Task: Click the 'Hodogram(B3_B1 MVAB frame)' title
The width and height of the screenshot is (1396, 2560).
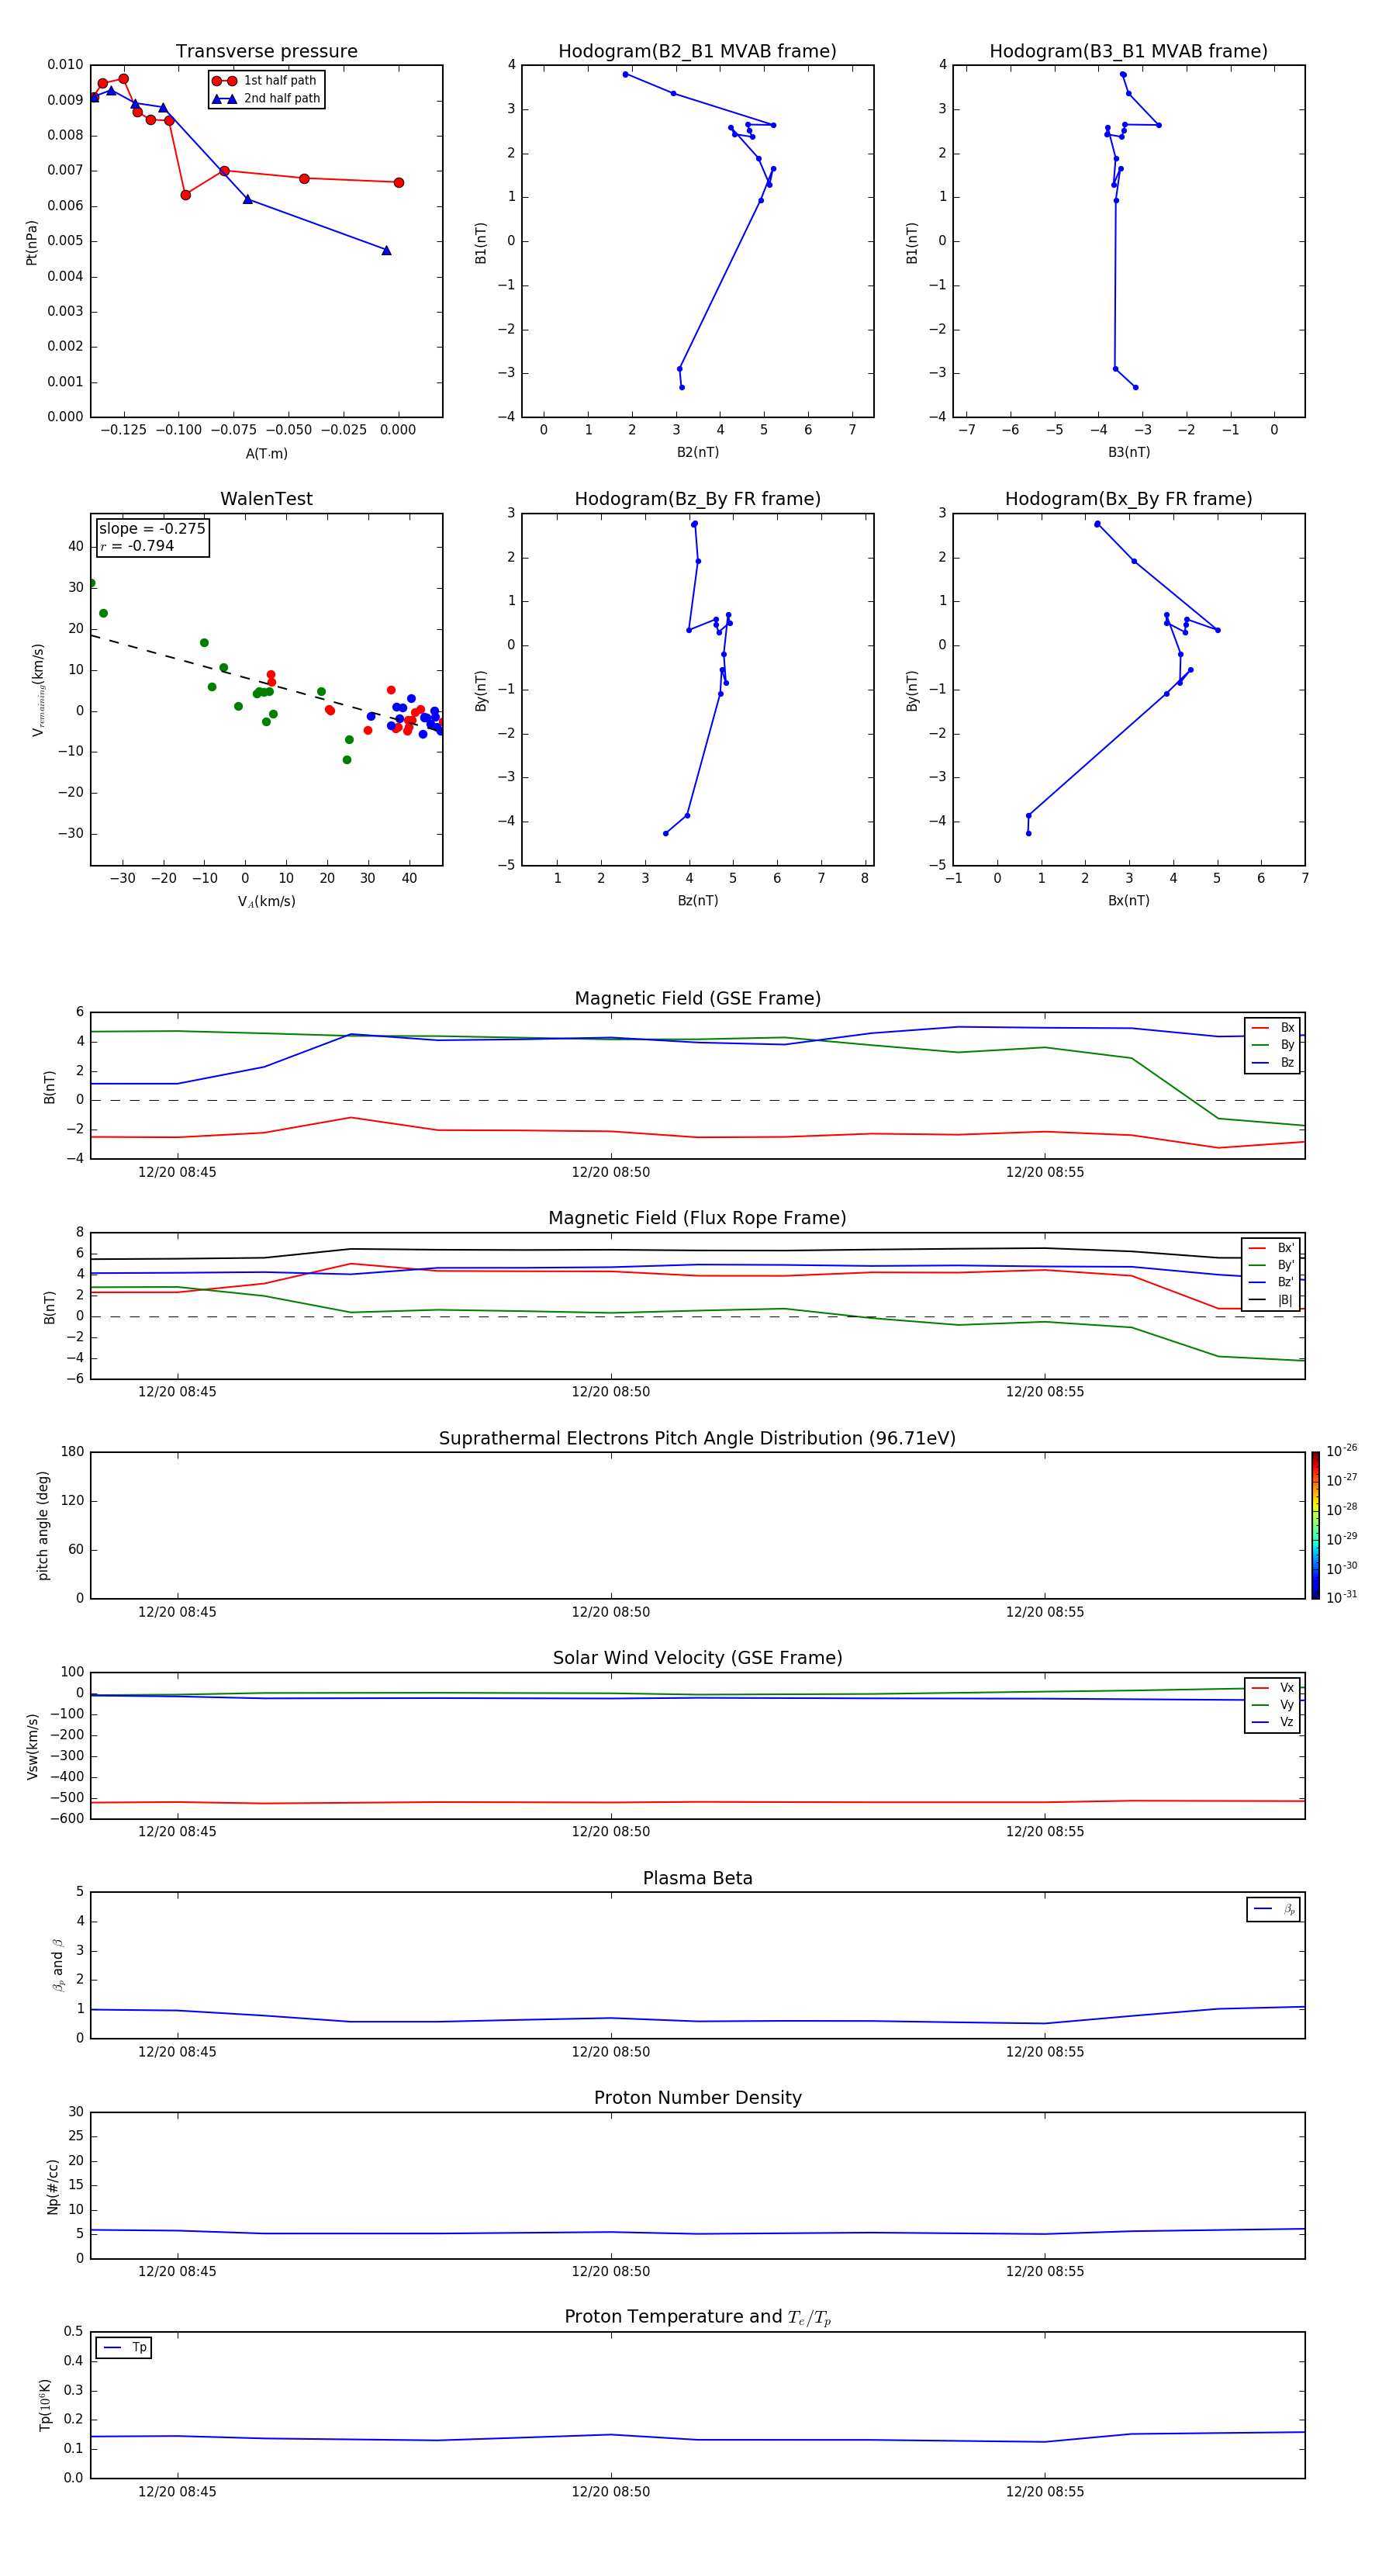Action: pos(1128,52)
